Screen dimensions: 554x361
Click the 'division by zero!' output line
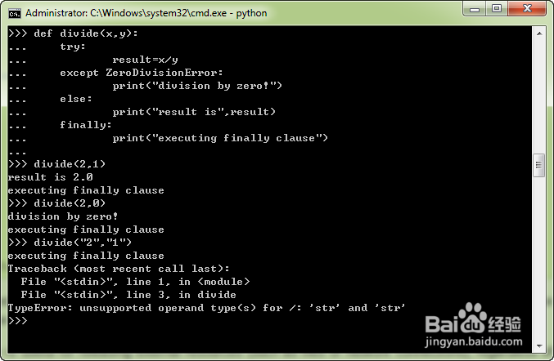[x=63, y=216]
